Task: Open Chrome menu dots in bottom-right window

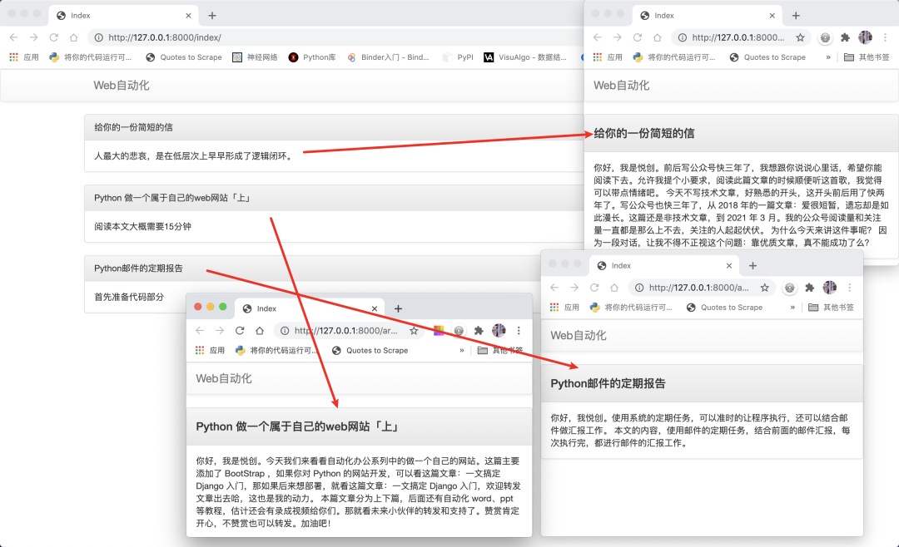Action: (850, 288)
